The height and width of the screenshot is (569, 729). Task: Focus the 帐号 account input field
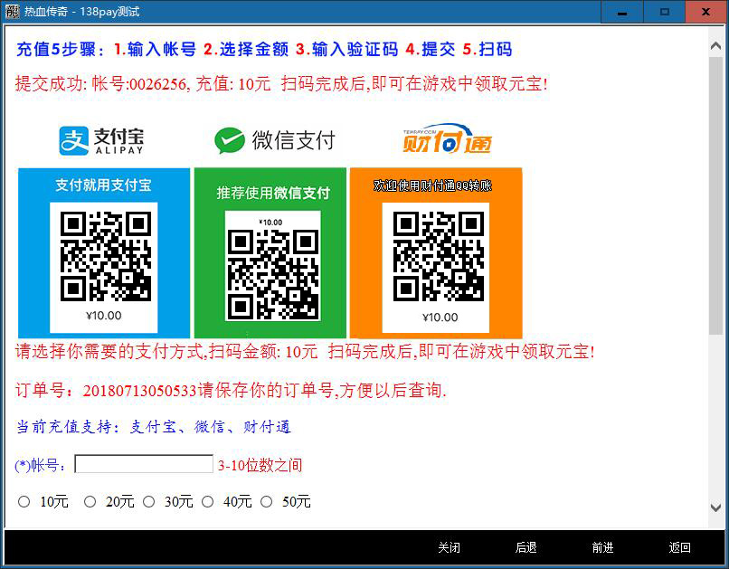click(x=144, y=464)
